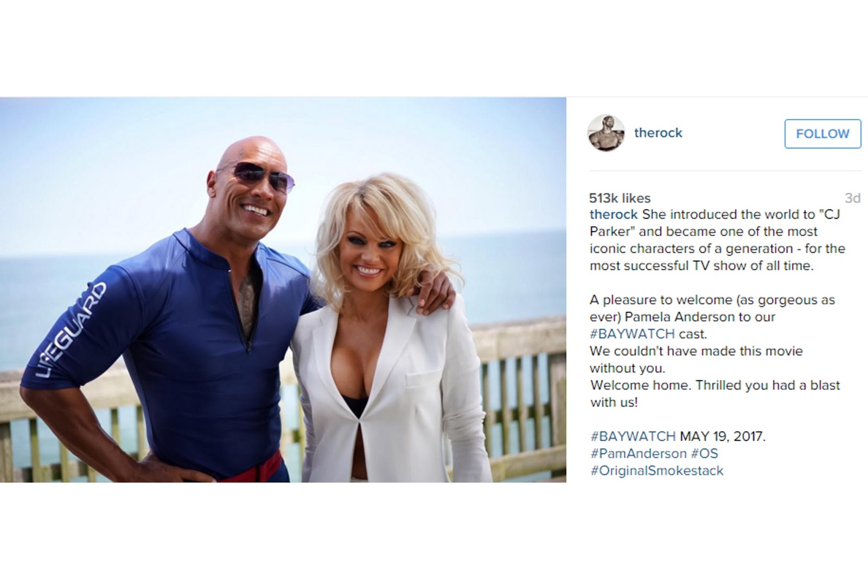Click the 3d timestamp

(852, 198)
